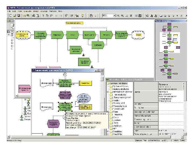Click the Description/Definition attribute row

[x=146, y=112]
